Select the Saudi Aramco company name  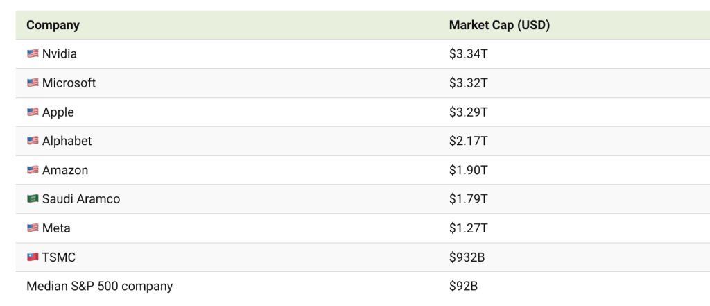80,199
